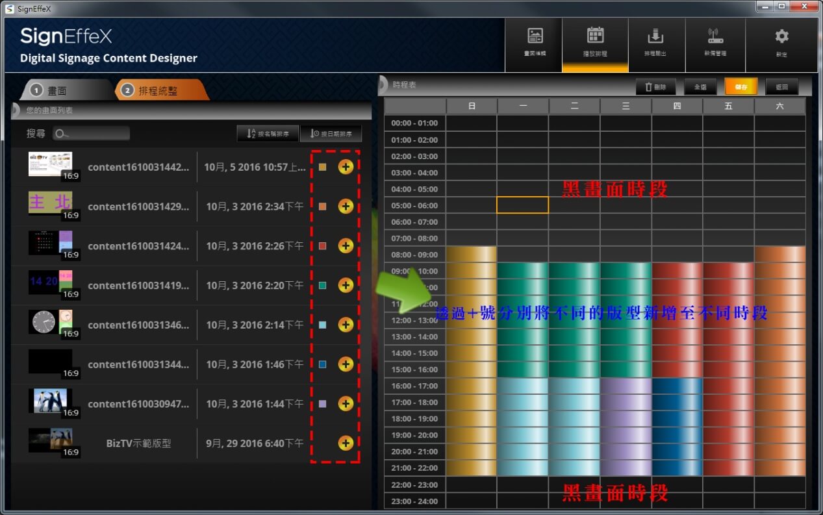The width and height of the screenshot is (823, 515).
Task: Add content1610031346 clock layout with plus
Action: click(346, 325)
